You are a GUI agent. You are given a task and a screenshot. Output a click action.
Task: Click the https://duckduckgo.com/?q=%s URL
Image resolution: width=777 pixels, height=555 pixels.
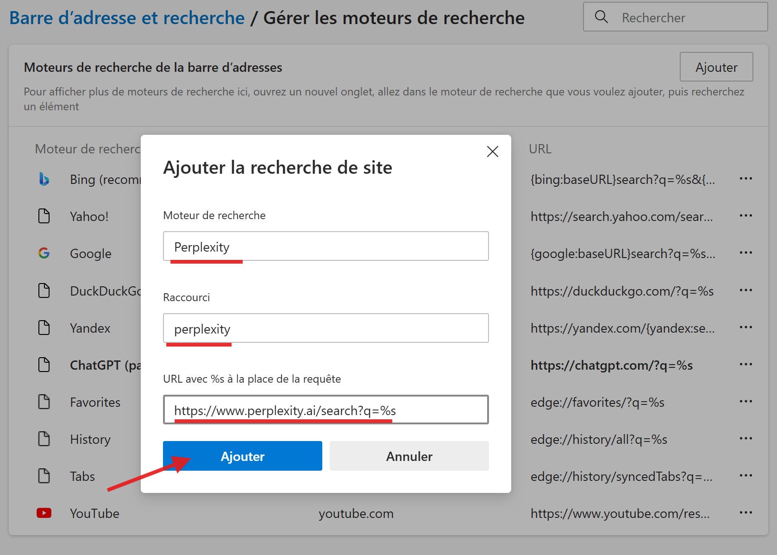pos(622,291)
